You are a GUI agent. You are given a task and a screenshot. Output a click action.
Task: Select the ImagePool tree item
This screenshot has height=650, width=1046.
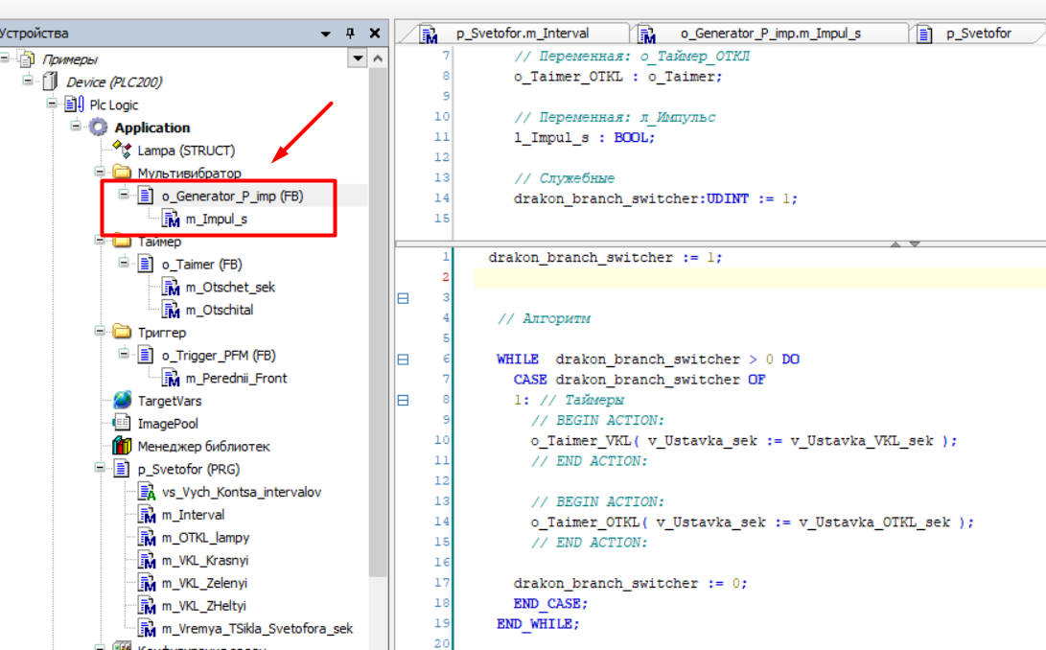[168, 423]
